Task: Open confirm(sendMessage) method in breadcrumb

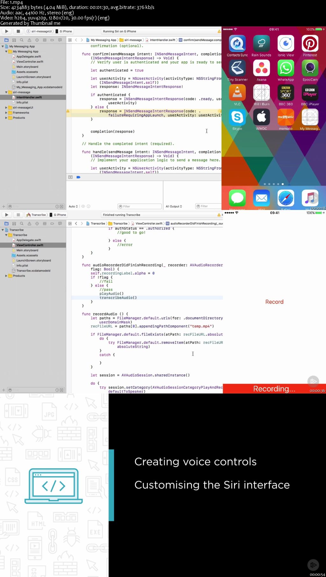Action: [200, 40]
